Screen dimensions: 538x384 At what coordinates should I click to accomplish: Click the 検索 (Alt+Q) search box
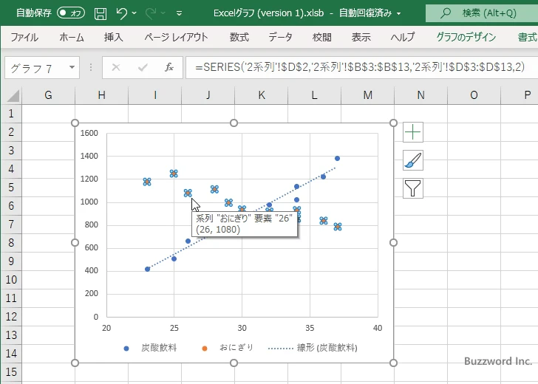[x=482, y=13]
